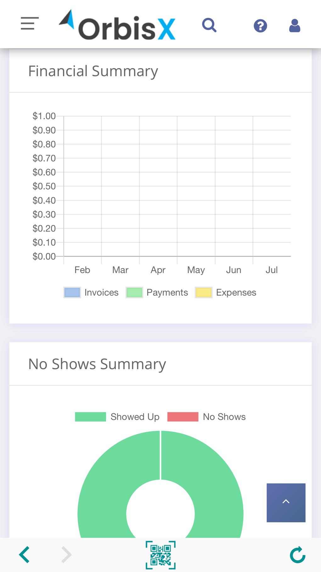Go back with the left arrow
This screenshot has width=321, height=572.
coord(25,555)
